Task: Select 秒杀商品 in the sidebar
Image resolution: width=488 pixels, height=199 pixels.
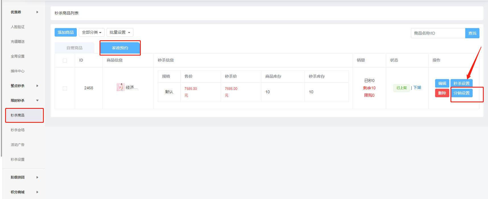Action: [x=24, y=115]
